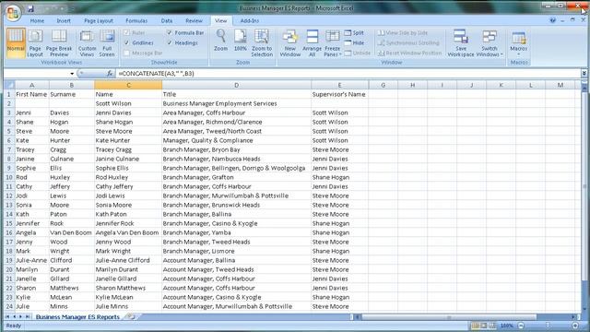Split the worksheet window

coord(354,33)
